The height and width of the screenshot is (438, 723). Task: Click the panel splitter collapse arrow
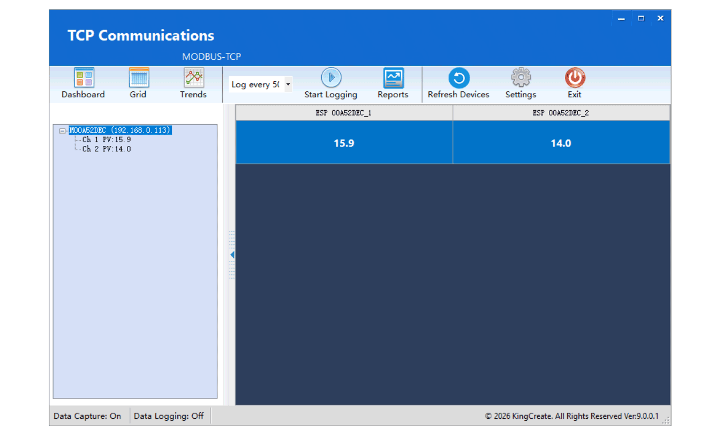pos(231,255)
